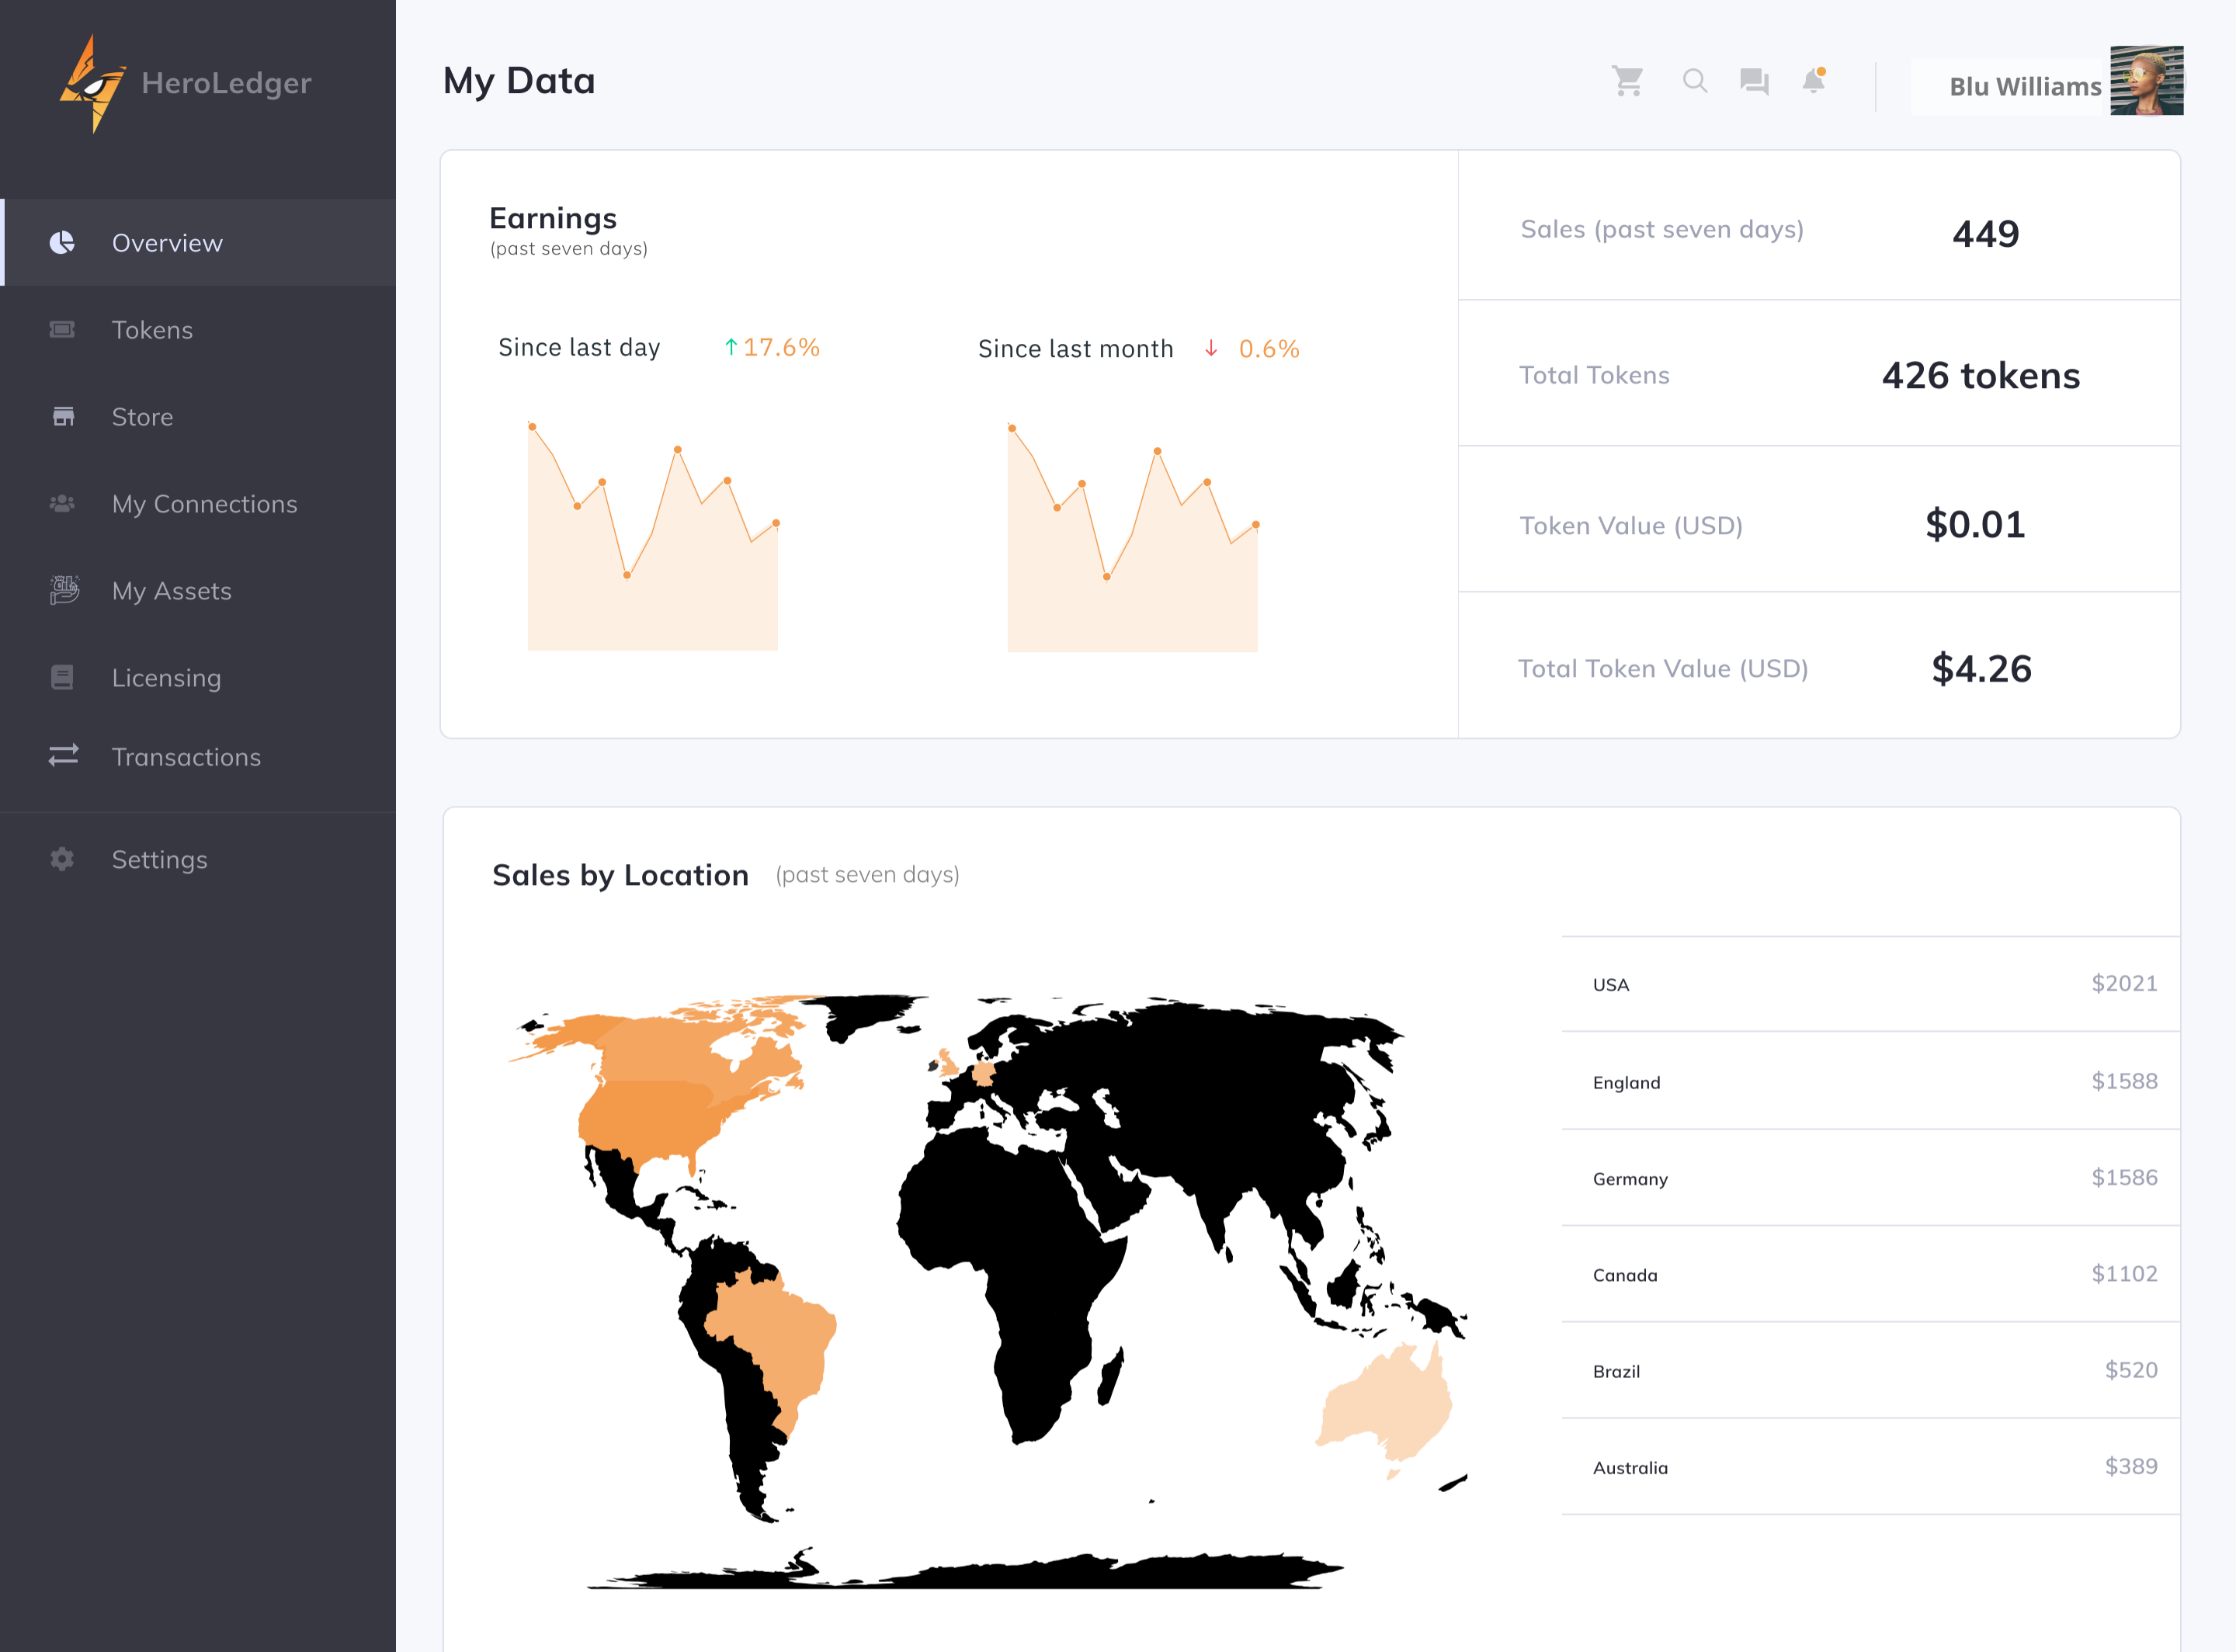Open the chat messages icon
This screenshot has height=1652, width=2236.
[1754, 81]
